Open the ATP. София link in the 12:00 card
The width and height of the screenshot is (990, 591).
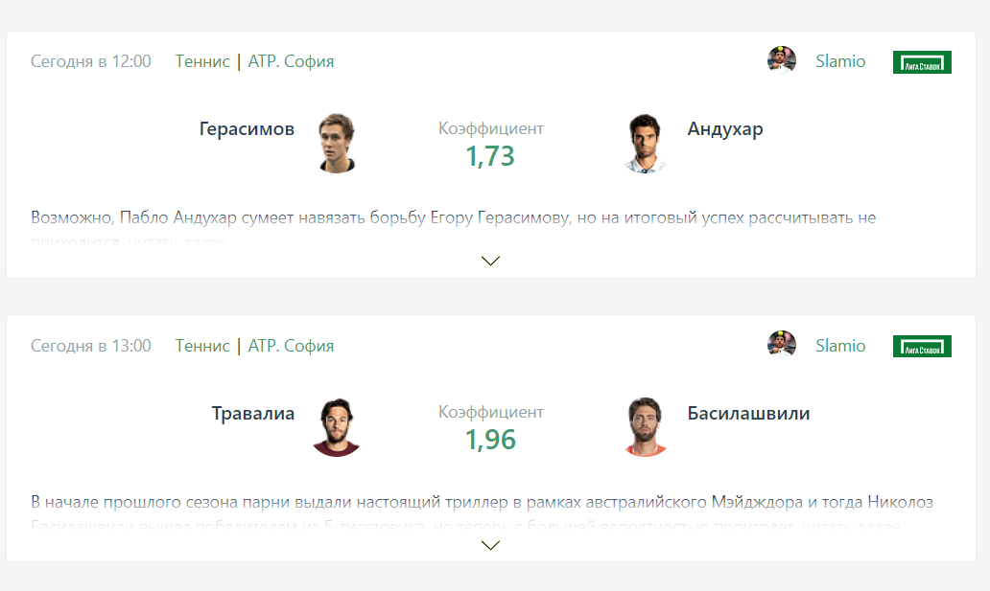click(291, 61)
